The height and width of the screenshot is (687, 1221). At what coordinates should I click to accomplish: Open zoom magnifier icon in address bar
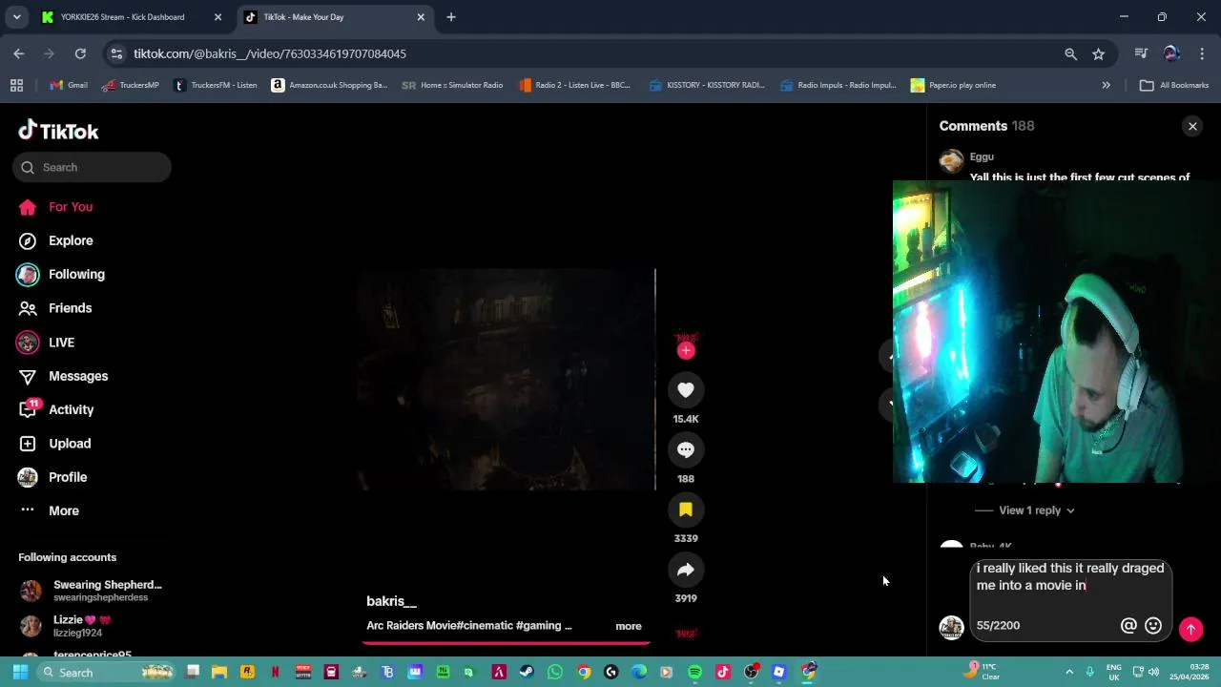click(1070, 54)
